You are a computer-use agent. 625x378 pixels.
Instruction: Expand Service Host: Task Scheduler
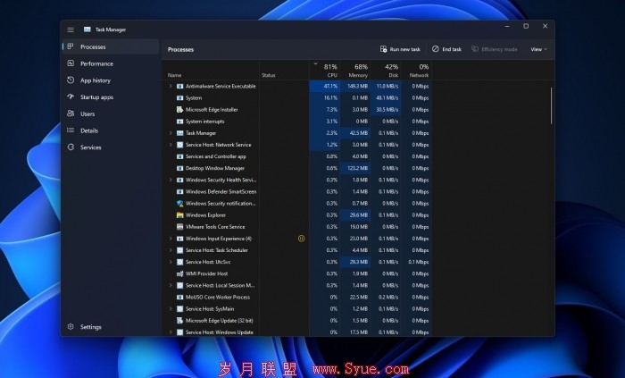tap(171, 250)
